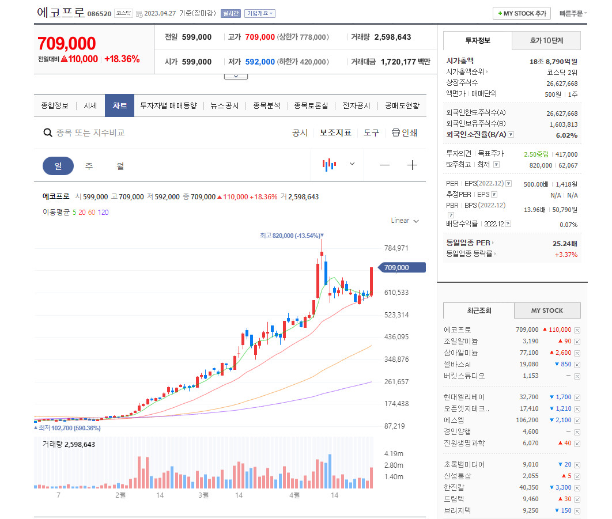Zoom out chart with minus icon
Viewport: 612px width, 519px height.
pyautogui.click(x=384, y=165)
